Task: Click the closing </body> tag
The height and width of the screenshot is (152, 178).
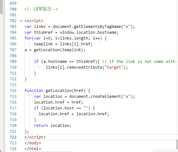Action: pyautogui.click(x=33, y=143)
